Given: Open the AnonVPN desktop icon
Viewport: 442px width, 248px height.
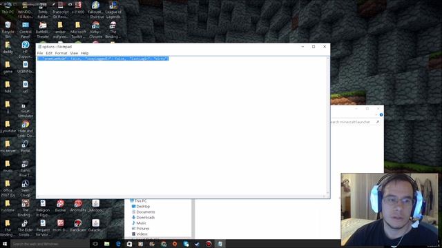Looking at the screenshot, I should (78, 205).
